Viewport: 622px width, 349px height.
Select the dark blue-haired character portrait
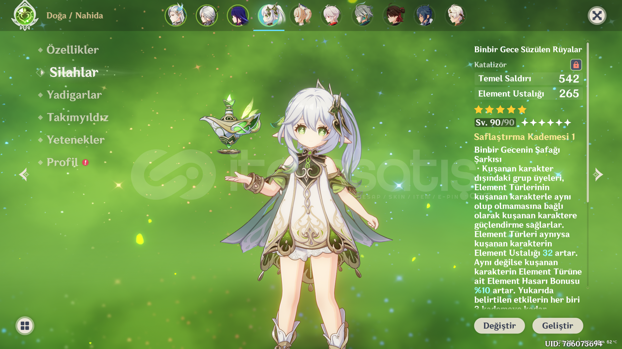tap(425, 15)
